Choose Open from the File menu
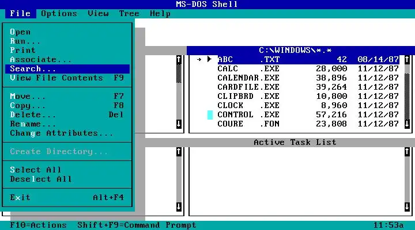Image resolution: width=415 pixels, height=230 pixels. click(67, 32)
